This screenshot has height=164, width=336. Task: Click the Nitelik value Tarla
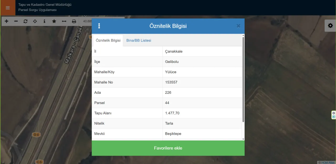pyautogui.click(x=169, y=123)
